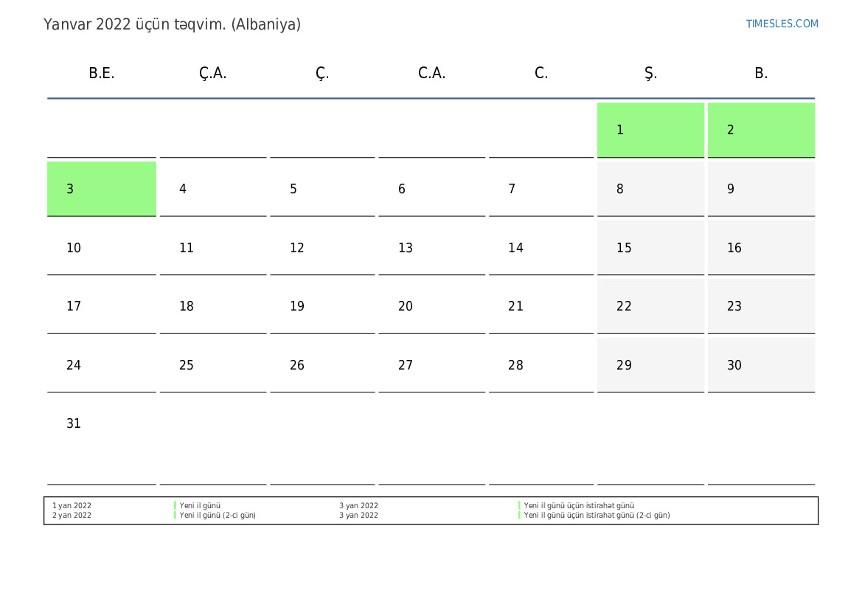Select the Ş. weekday column header
The image size is (862, 610).
click(x=650, y=73)
